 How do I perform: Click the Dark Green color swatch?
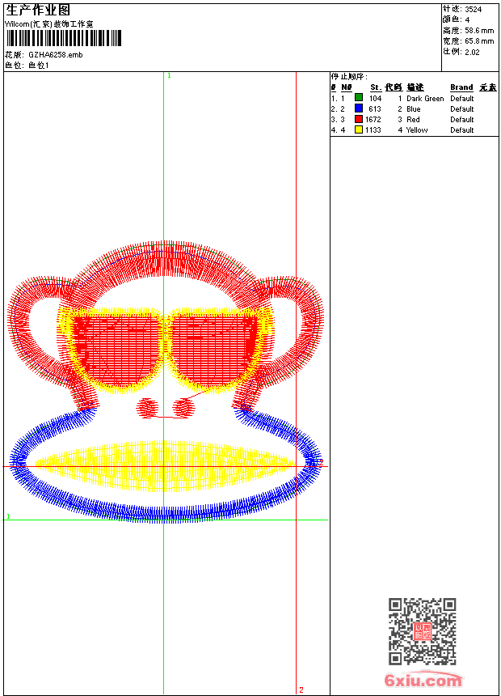(359, 98)
